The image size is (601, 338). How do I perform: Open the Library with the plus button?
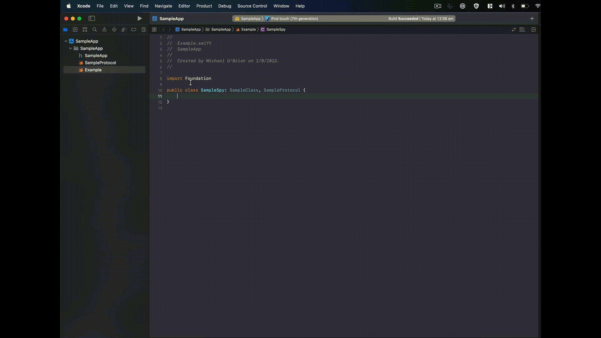pos(532,18)
